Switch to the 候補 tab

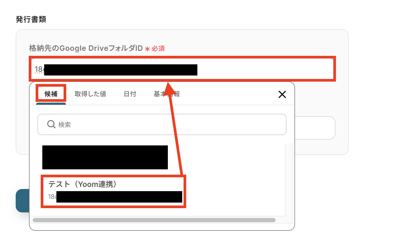click(x=51, y=94)
